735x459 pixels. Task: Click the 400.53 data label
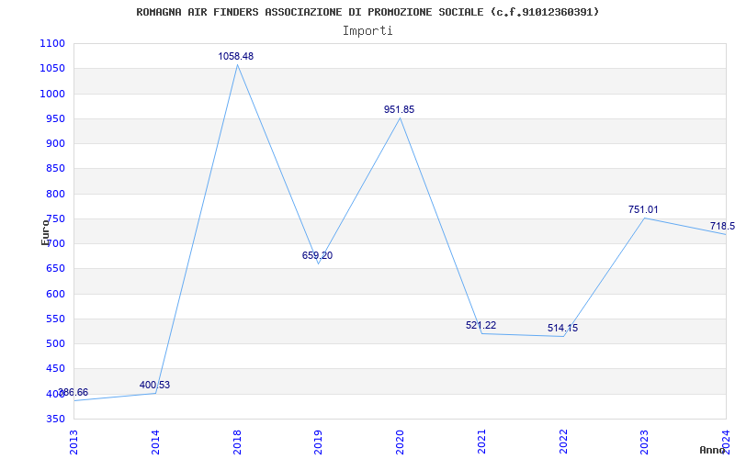(x=154, y=385)
